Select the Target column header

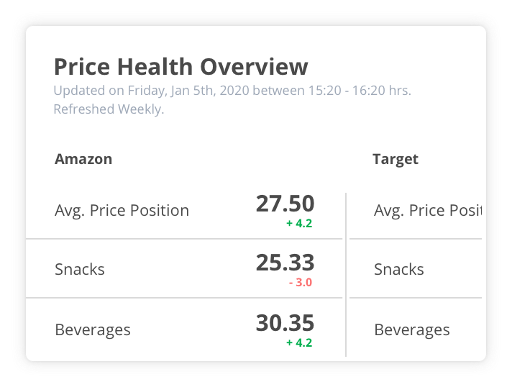395,159
